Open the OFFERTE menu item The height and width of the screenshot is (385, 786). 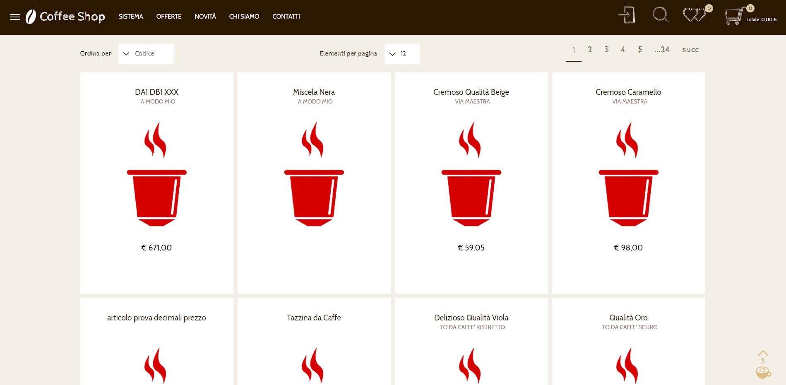[x=169, y=17]
